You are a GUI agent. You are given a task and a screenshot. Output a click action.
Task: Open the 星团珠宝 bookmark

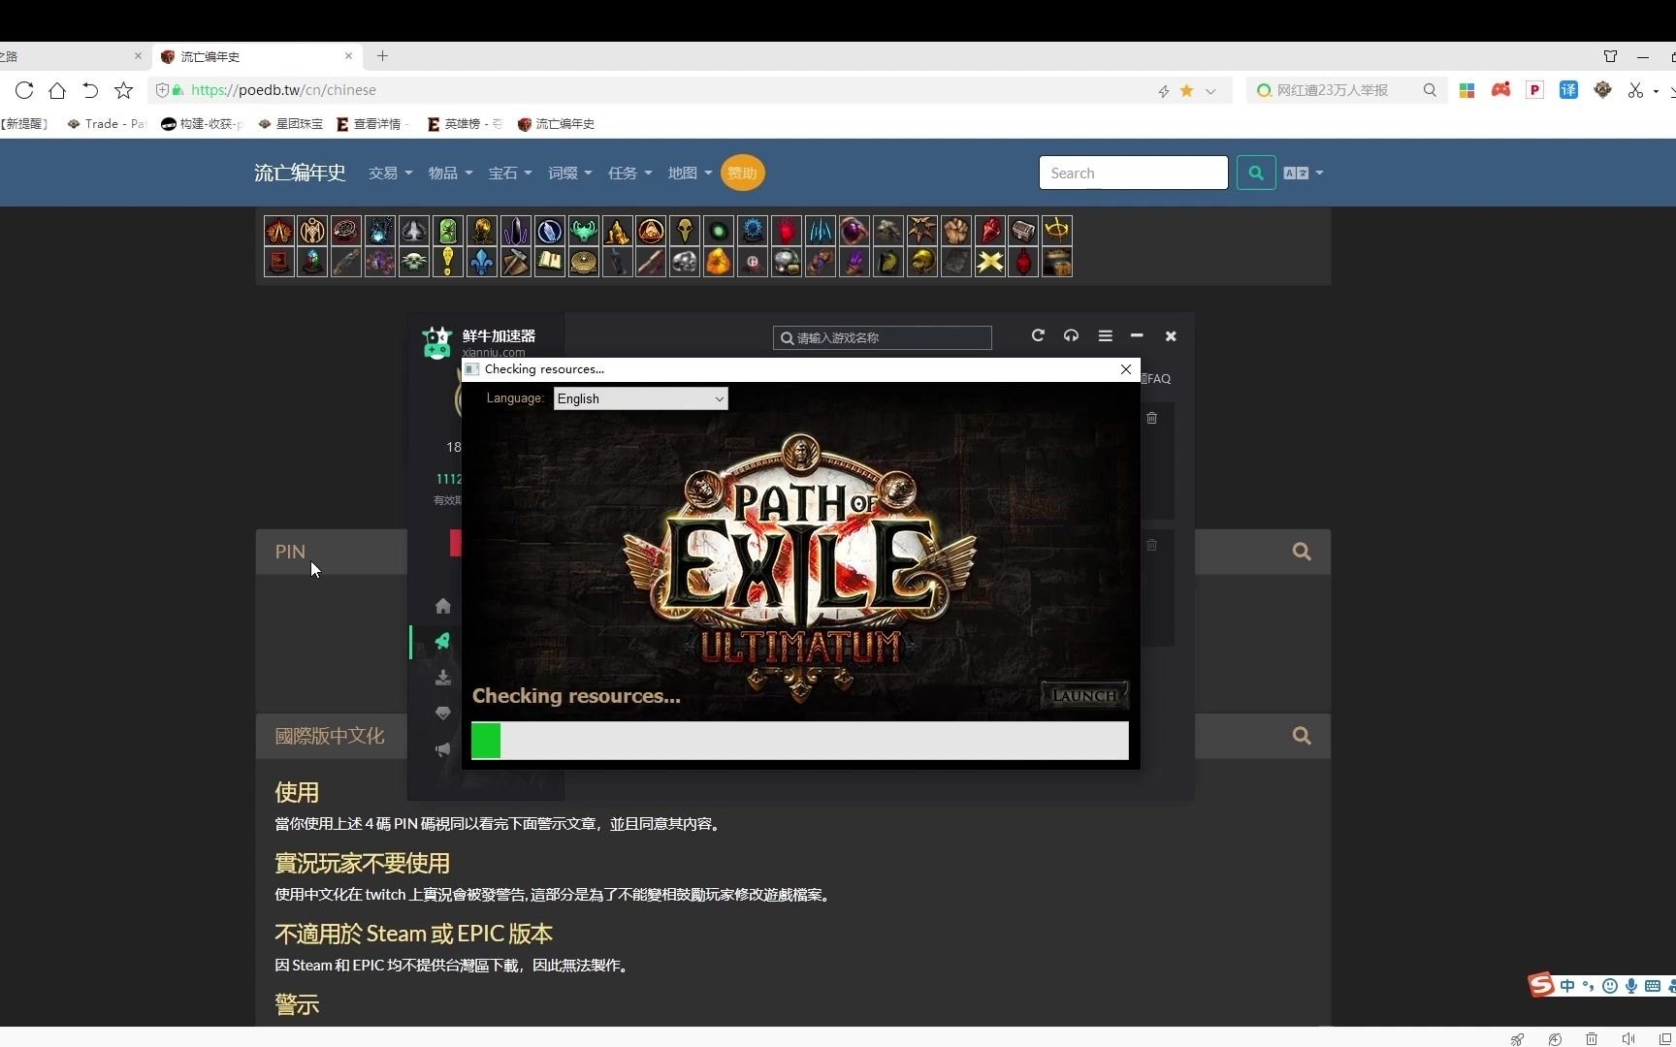[291, 124]
